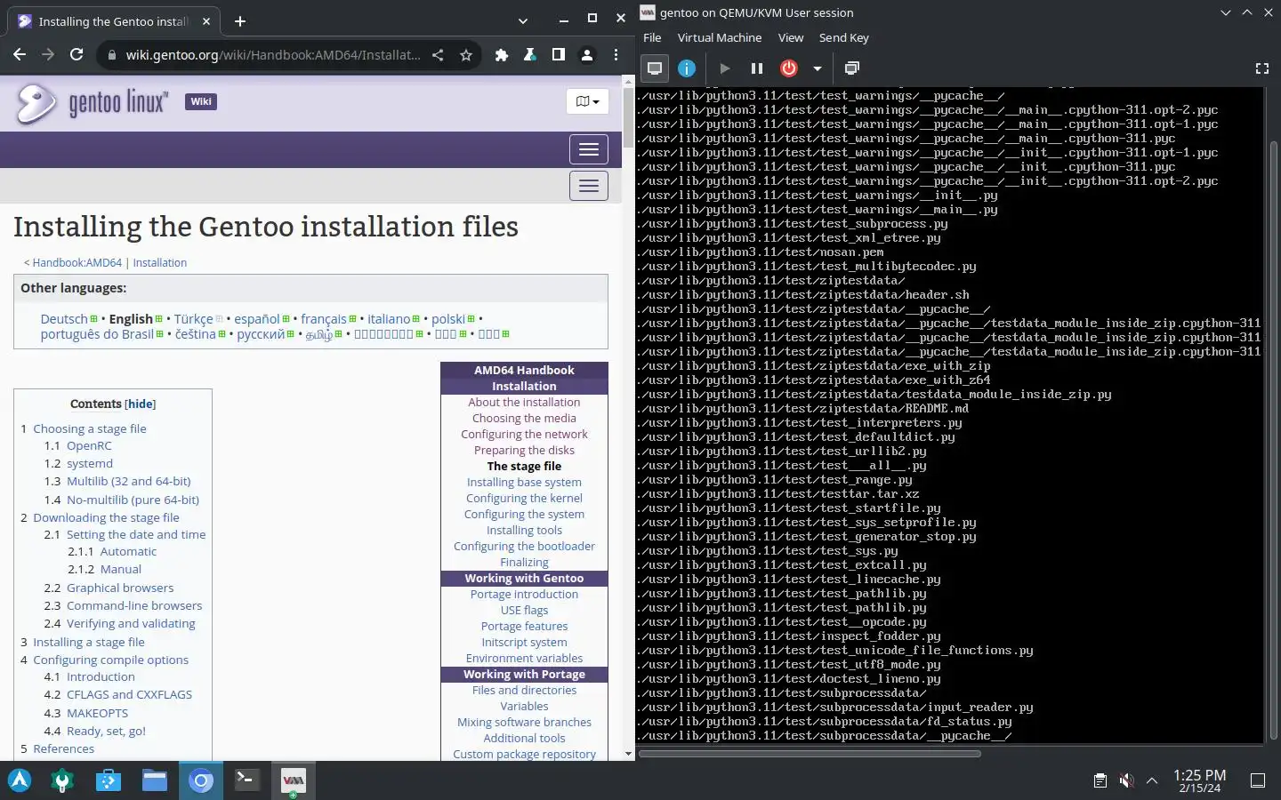1281x800 pixels.
Task: Open the clipboard tray icon
Action: coord(1100,780)
